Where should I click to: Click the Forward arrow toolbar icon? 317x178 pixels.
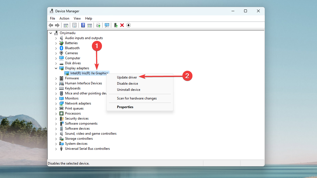pyautogui.click(x=57, y=25)
